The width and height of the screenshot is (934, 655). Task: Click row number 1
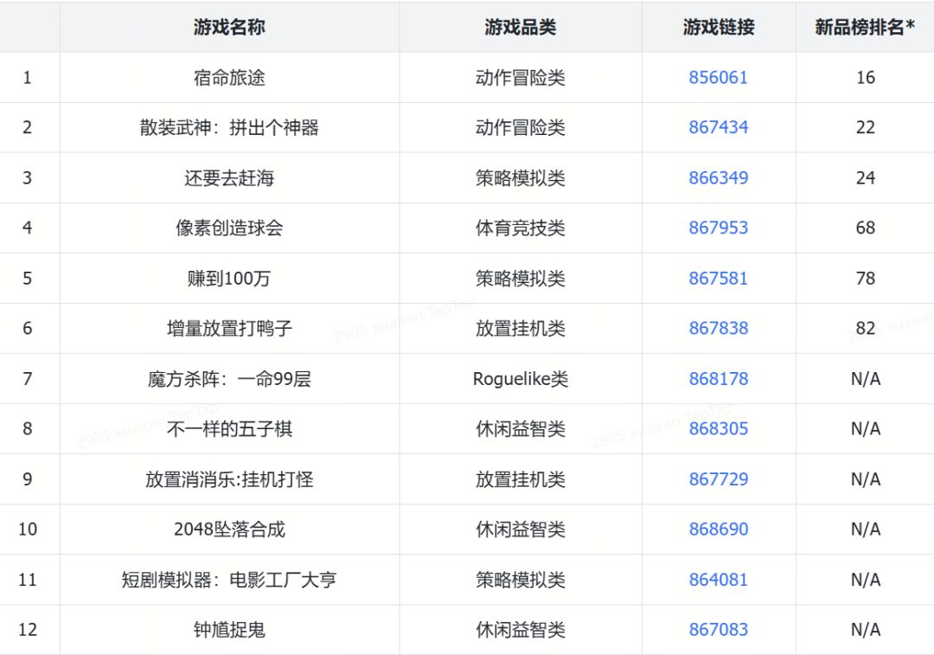click(x=28, y=78)
